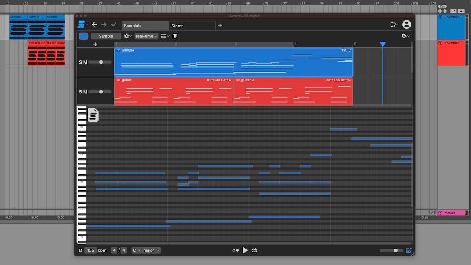Mute the Sample track
This screenshot has height=265, width=471.
(85, 62)
